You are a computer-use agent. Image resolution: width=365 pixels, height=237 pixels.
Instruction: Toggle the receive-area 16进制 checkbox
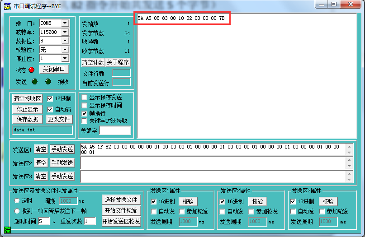pyautogui.click(x=50, y=98)
